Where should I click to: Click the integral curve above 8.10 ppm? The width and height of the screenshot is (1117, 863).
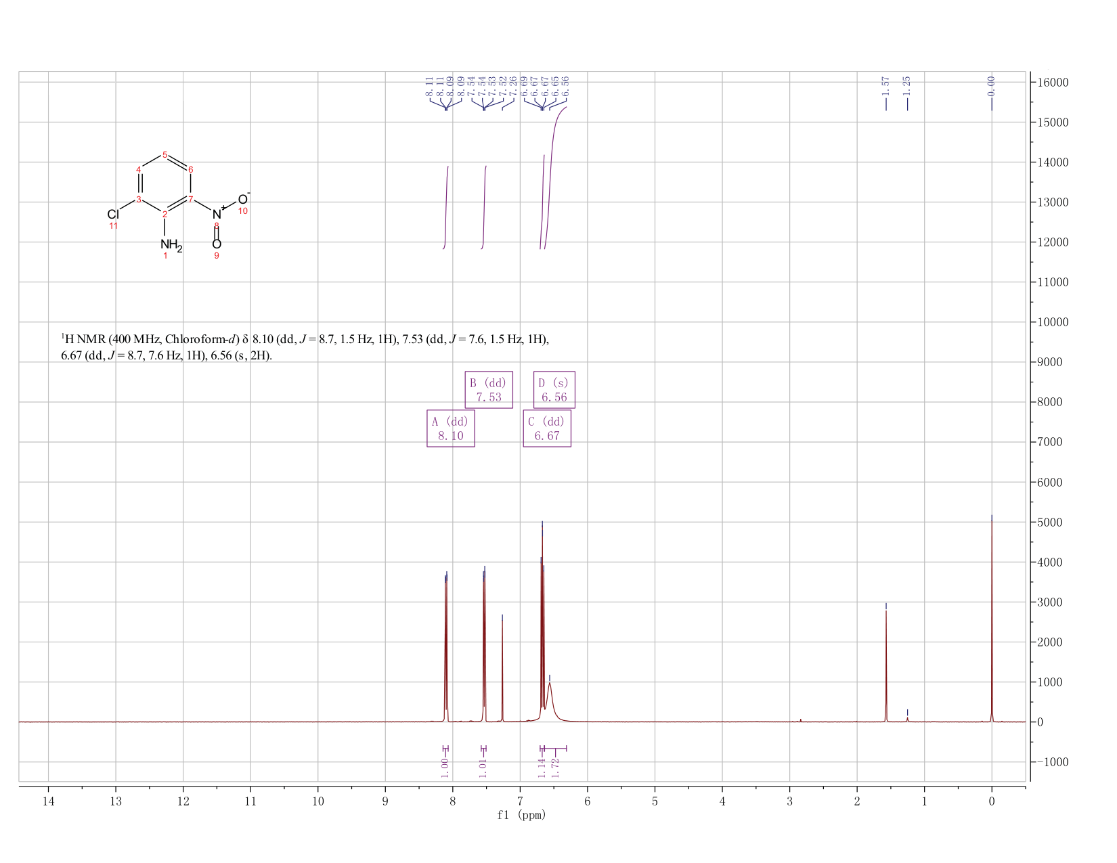(446, 207)
